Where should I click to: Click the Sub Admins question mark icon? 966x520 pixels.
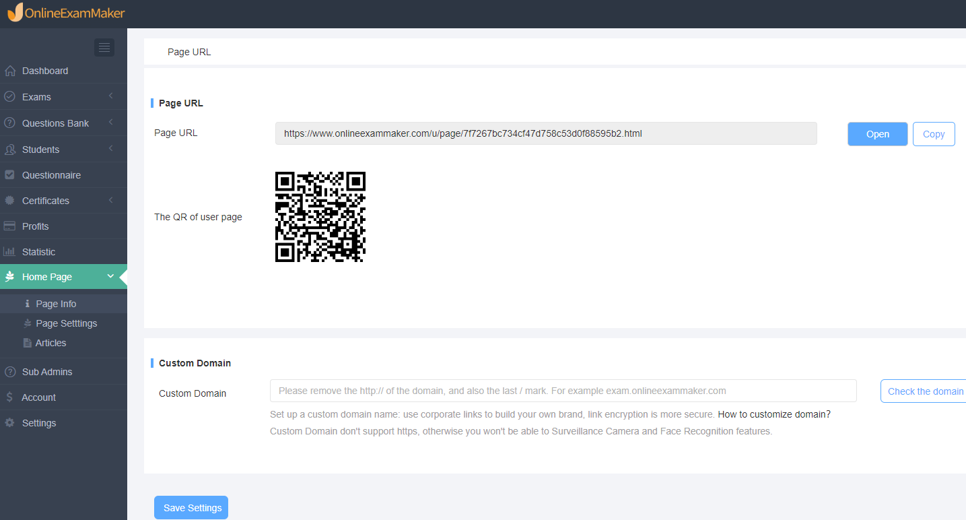[x=9, y=372]
